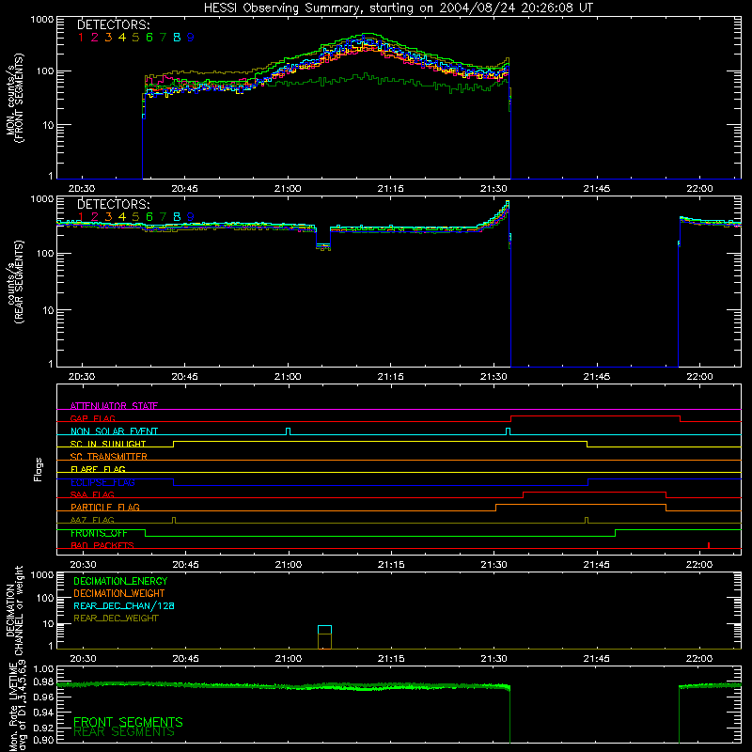Click the FLARE_FLAG label

[x=98, y=469]
